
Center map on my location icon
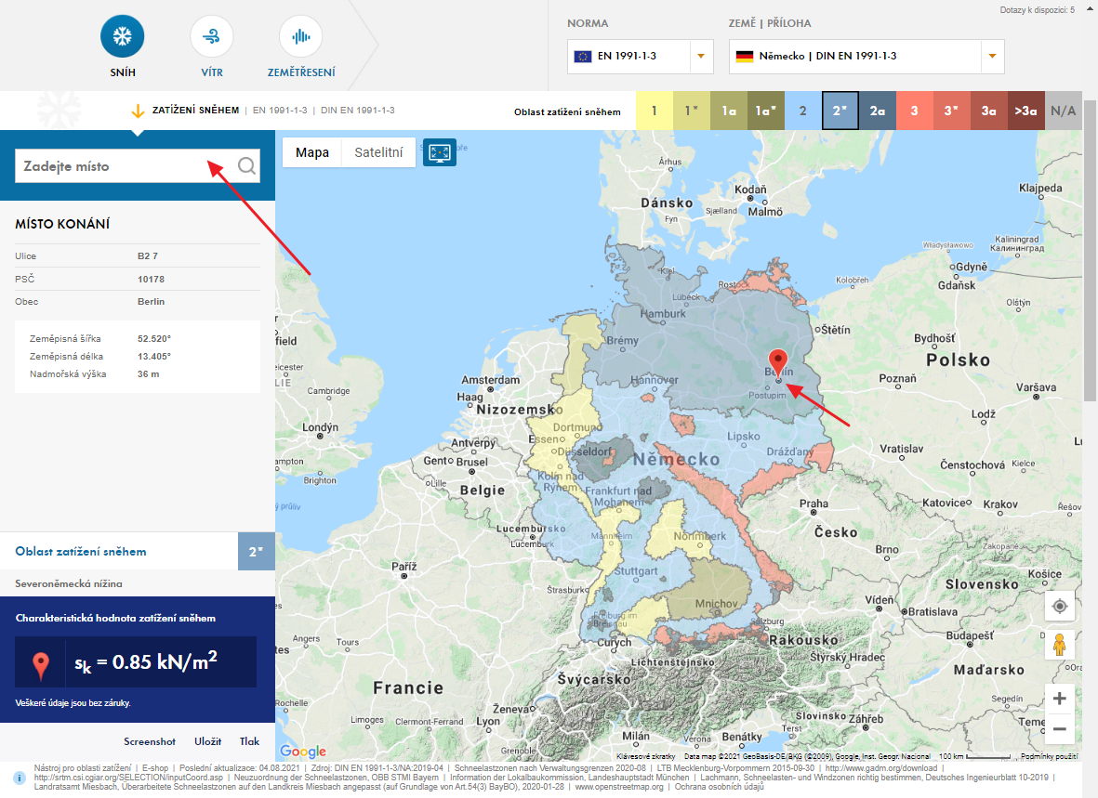[1060, 606]
